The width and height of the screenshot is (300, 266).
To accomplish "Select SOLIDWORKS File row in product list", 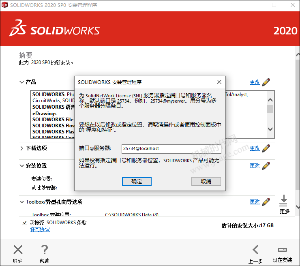I will pyautogui.click(x=53, y=120).
